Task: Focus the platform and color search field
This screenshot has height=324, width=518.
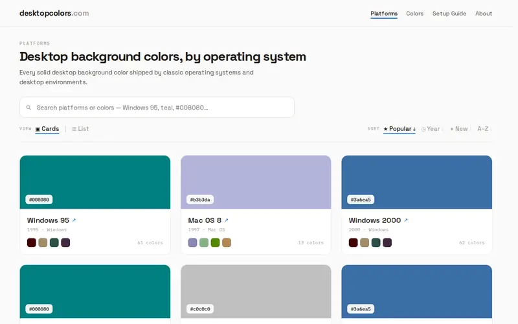Action: (157, 108)
